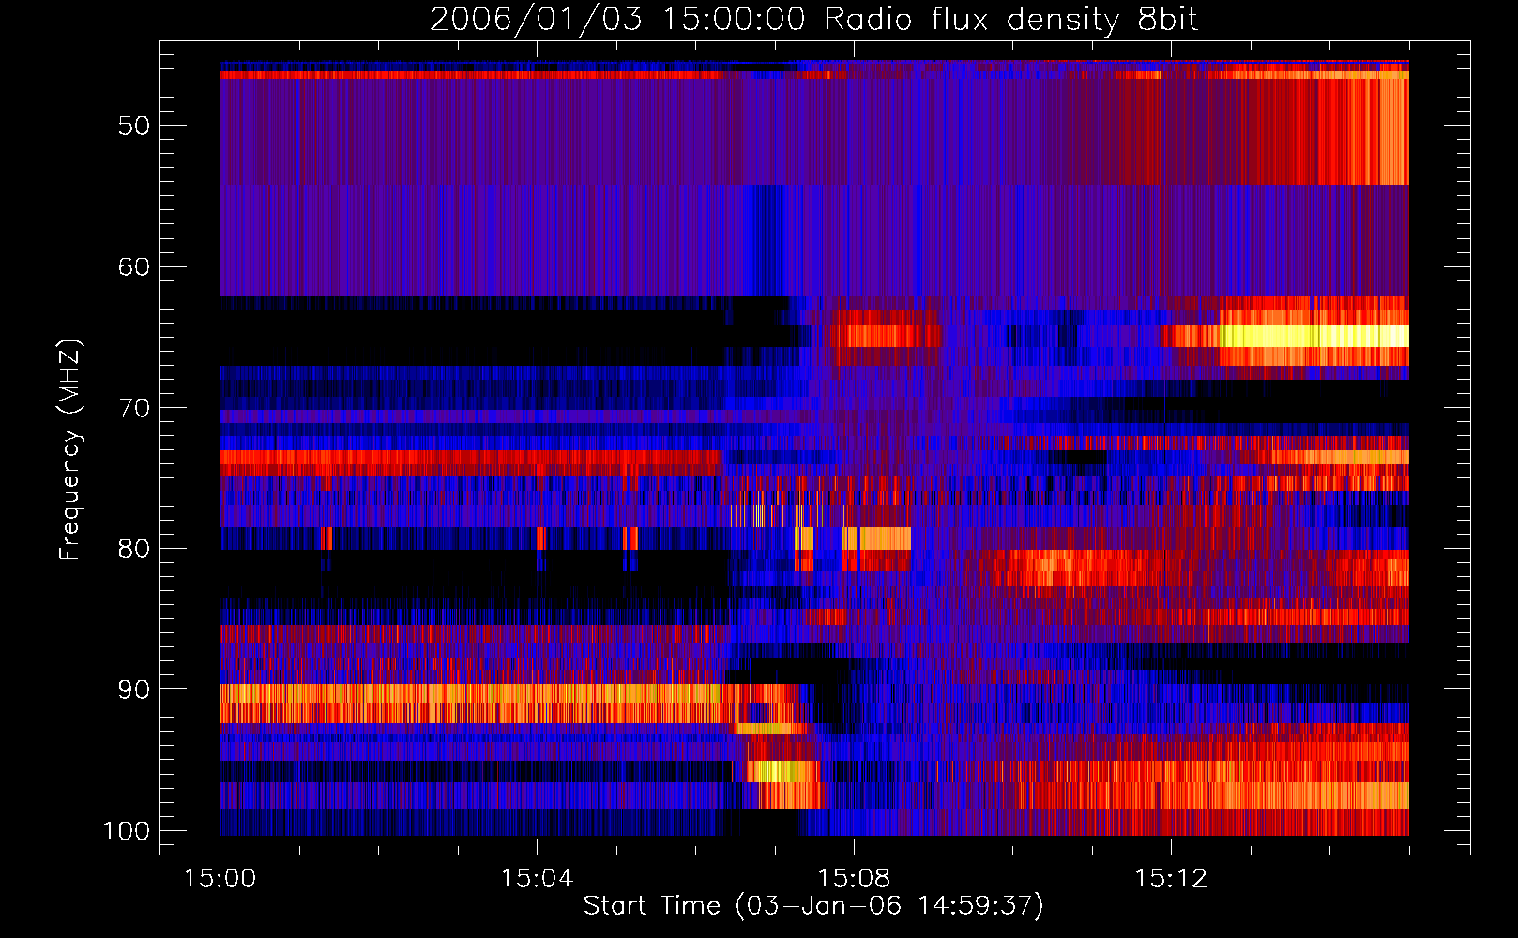
Task: Click the 15:04 time tick label
Action: [537, 879]
